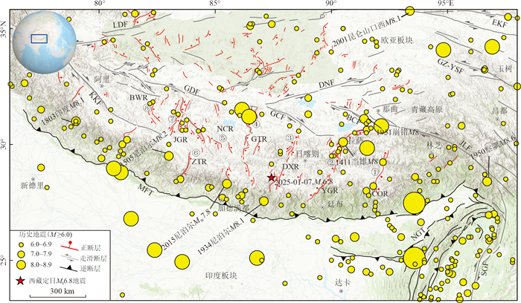The width and height of the screenshot is (521, 303).
Task: Click the strike-slip fault arrows legend symbol
Action: 70,258
